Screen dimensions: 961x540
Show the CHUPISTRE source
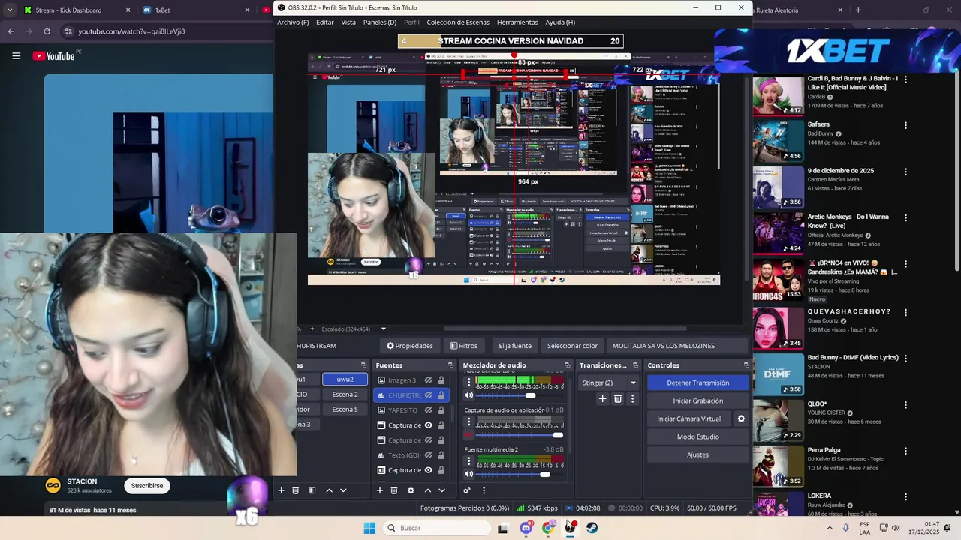(428, 395)
